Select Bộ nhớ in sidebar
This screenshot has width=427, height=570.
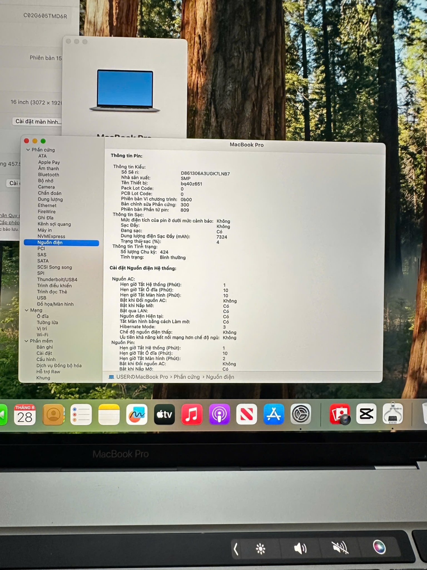coord(46,181)
